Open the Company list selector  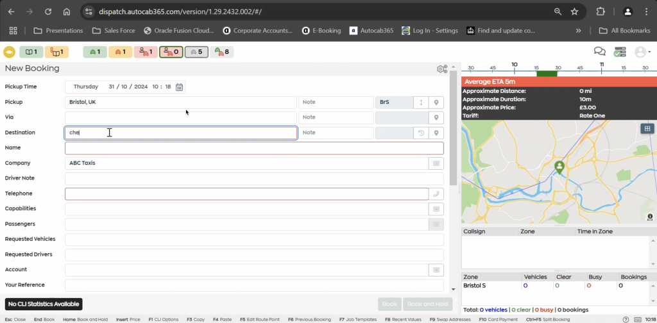436,163
